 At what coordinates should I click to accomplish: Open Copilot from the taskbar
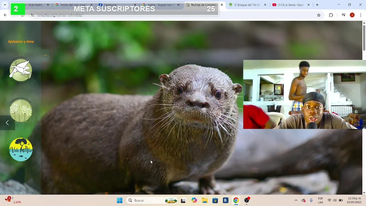pos(194,201)
